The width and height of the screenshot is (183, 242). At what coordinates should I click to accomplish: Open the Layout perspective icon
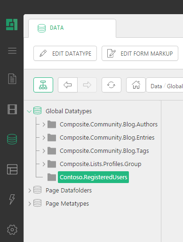pyautogui.click(x=12, y=169)
